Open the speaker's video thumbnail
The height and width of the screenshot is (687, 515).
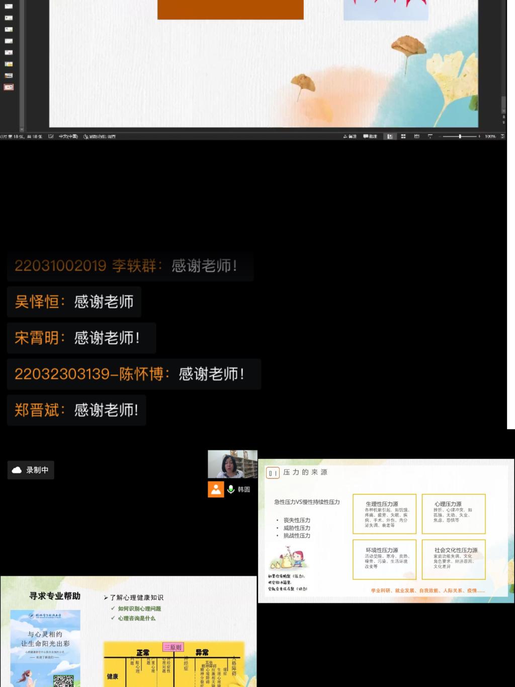click(x=232, y=464)
